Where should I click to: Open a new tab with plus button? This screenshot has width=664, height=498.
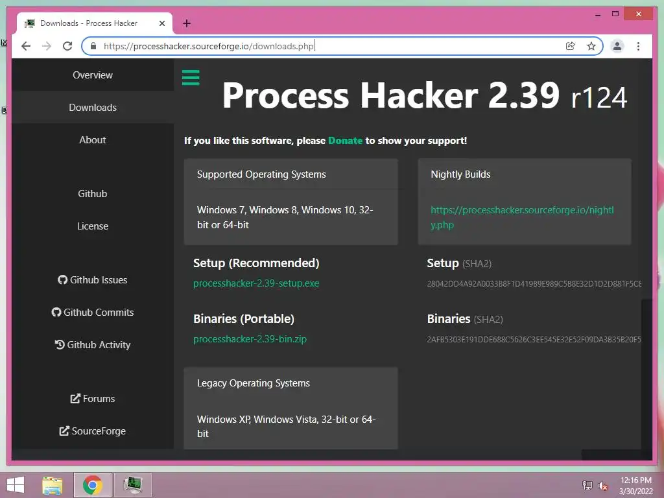(x=186, y=23)
